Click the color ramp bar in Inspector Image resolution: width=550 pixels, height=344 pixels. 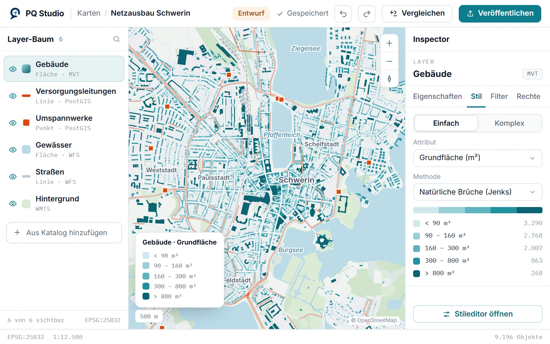point(477,210)
